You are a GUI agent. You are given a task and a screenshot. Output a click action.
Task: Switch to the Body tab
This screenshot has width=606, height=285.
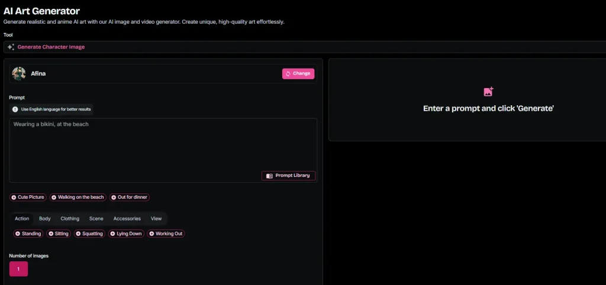[x=45, y=219]
